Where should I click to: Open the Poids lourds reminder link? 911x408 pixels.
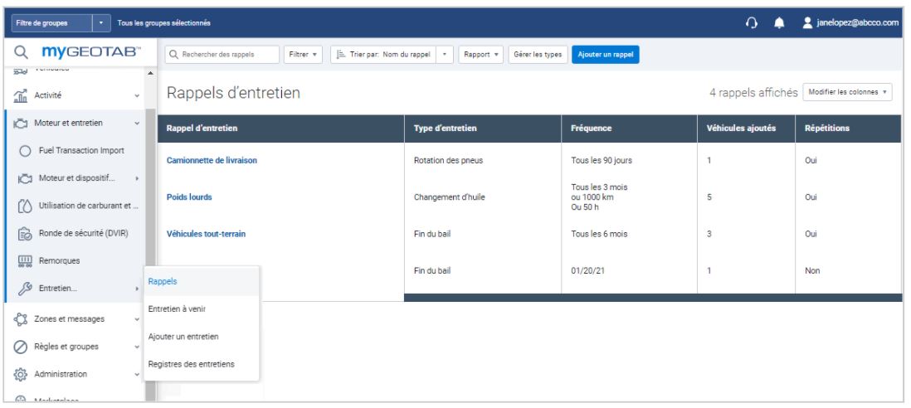(x=189, y=198)
